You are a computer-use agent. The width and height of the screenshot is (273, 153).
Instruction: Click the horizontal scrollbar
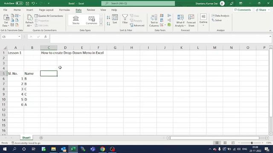[x=215, y=138]
